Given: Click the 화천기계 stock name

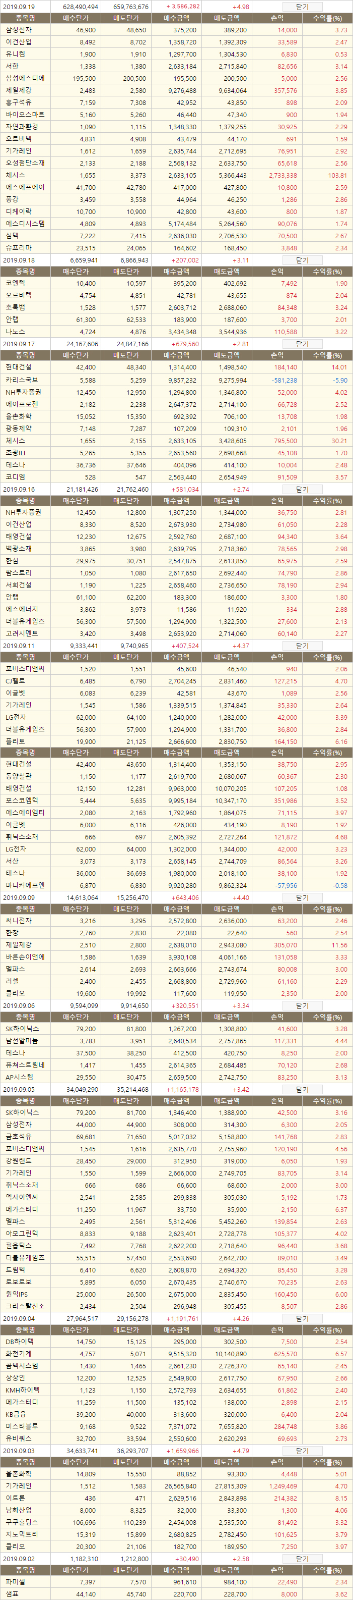Looking at the screenshot, I should 19,1354.
